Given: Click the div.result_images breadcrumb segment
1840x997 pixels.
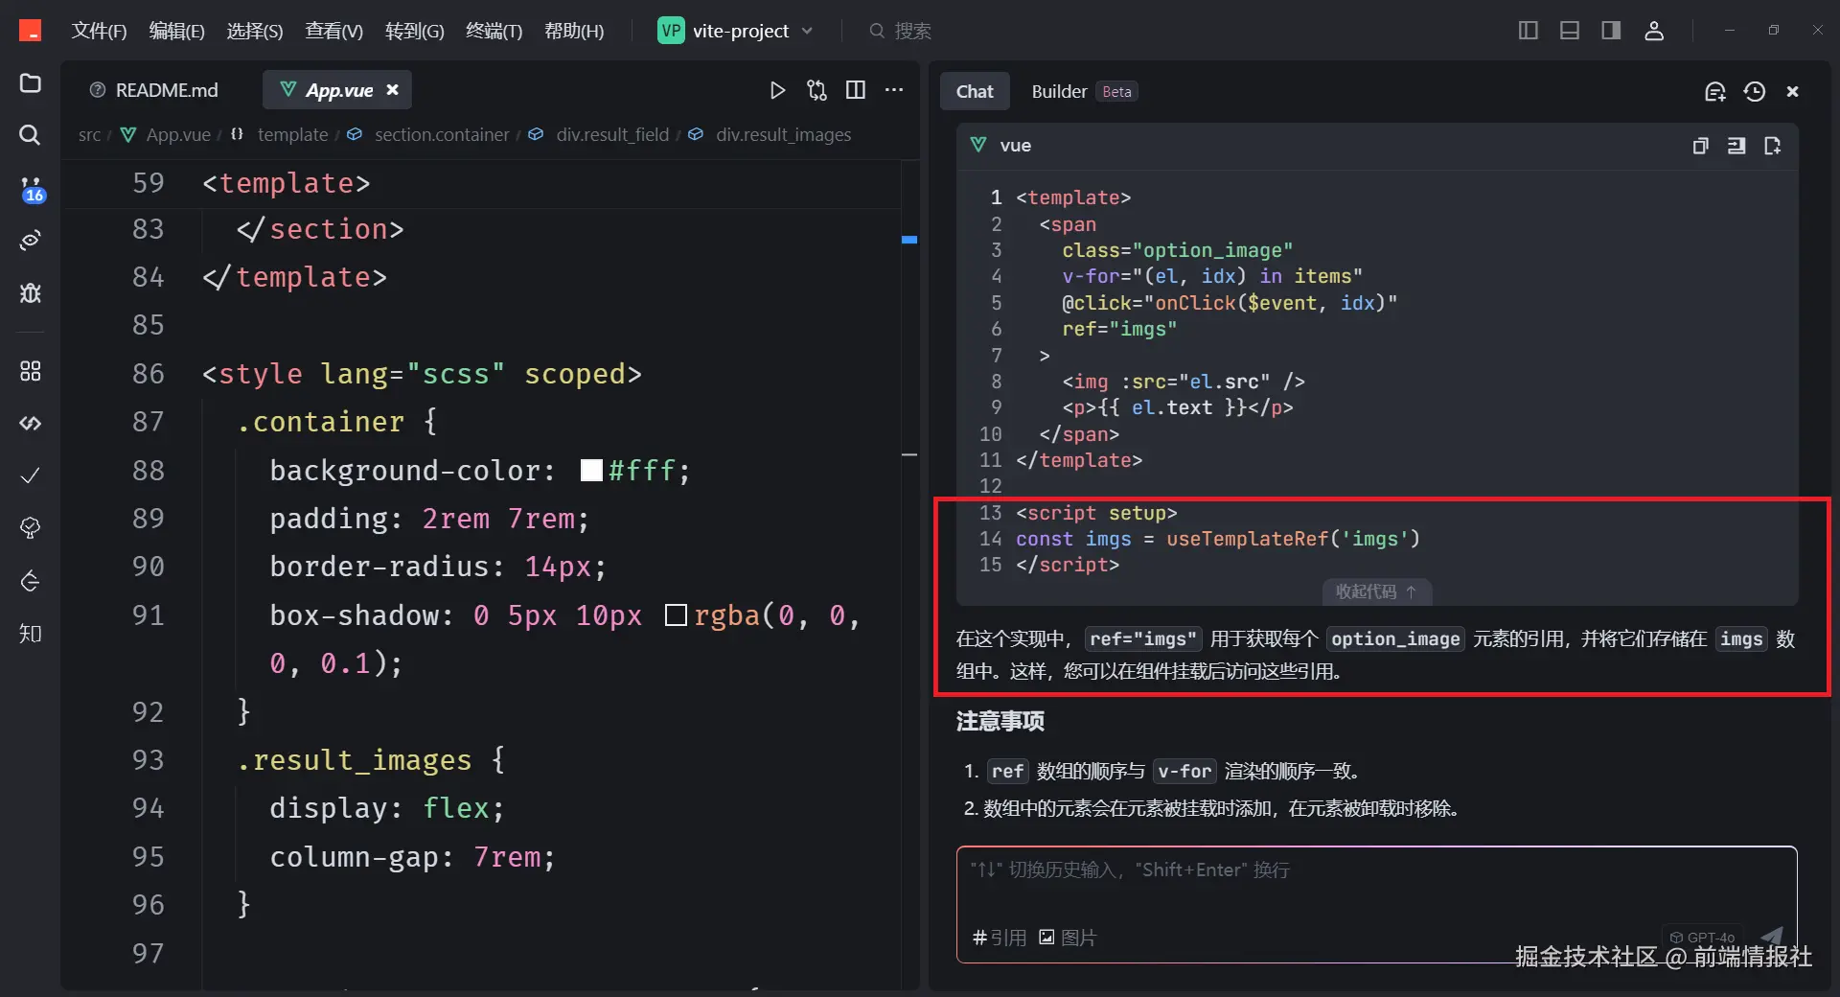Looking at the screenshot, I should pyautogui.click(x=770, y=135).
